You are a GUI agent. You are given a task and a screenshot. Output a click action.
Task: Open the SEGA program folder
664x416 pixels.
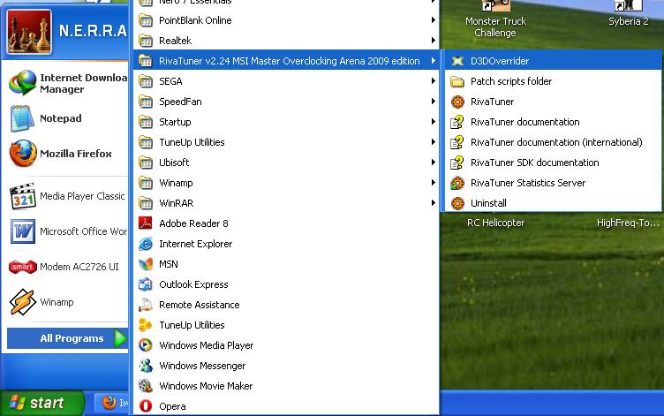(286, 81)
